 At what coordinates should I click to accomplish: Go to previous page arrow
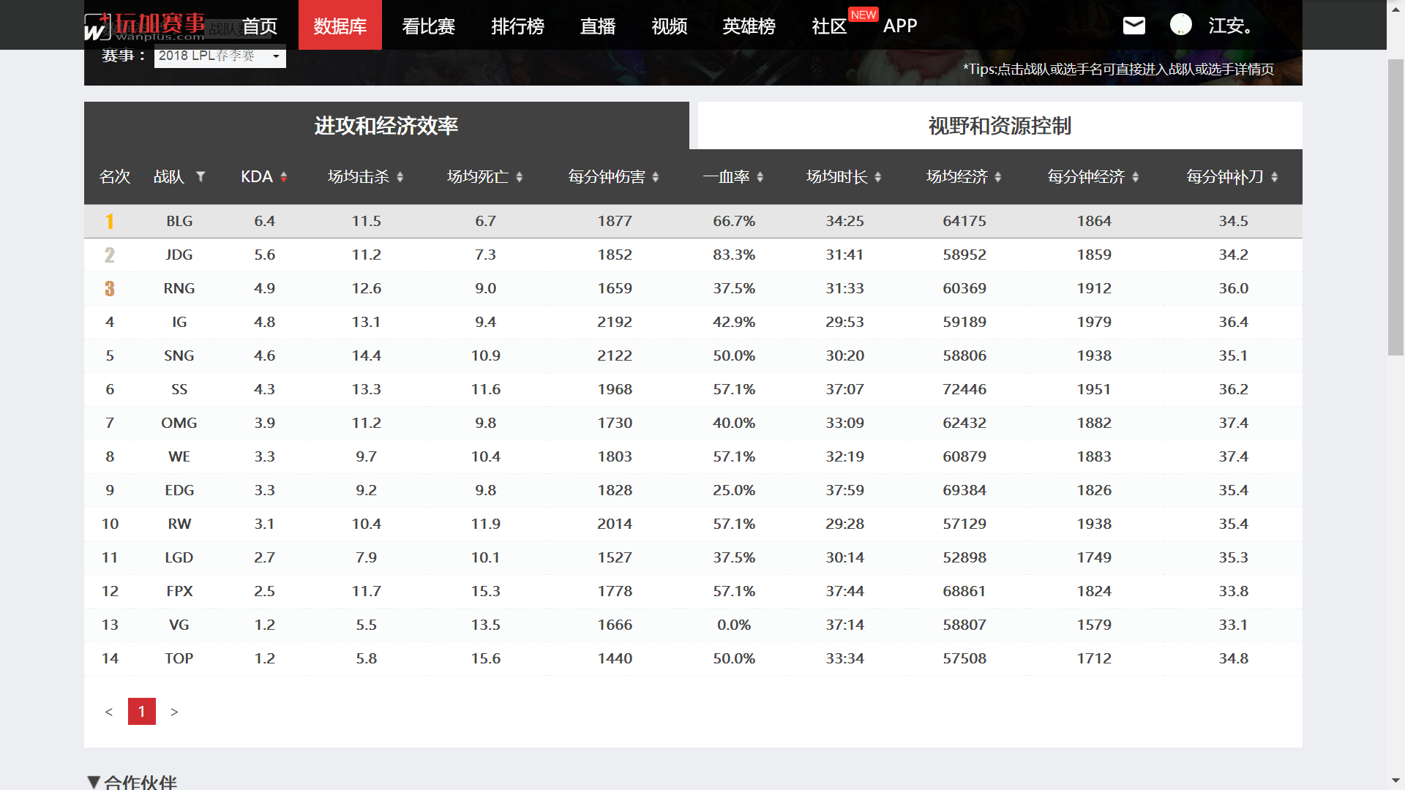tap(109, 712)
